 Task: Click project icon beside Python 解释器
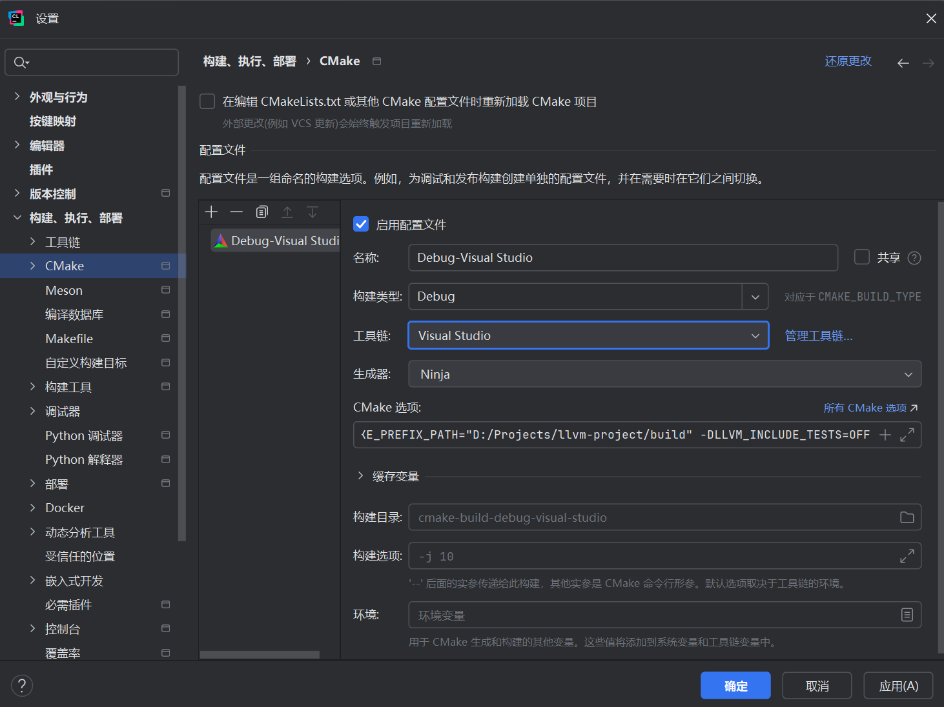coord(166,459)
